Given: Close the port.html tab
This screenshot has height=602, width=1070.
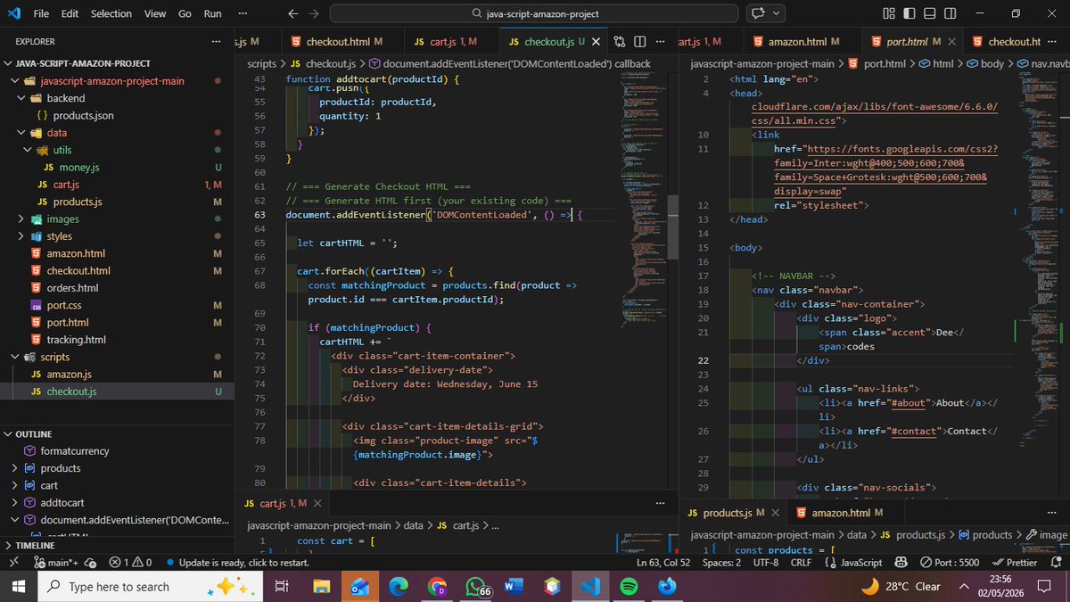Looking at the screenshot, I should click(x=952, y=42).
